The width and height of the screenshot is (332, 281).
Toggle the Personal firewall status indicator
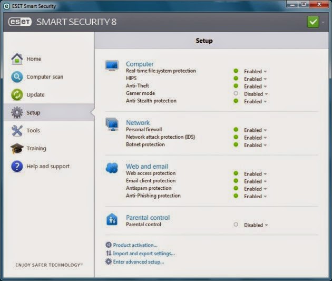point(236,130)
